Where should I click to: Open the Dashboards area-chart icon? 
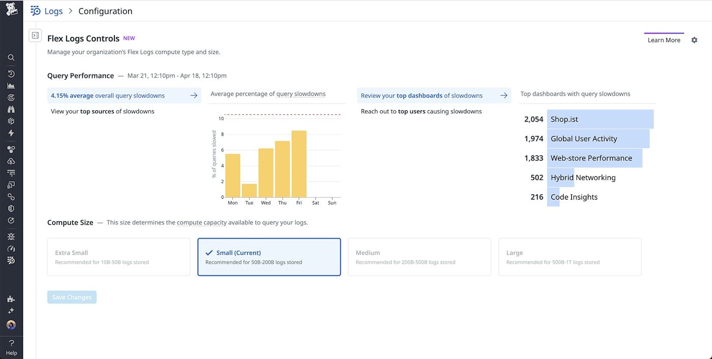point(11,86)
